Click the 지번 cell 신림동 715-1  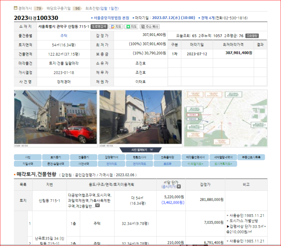[x=50, y=201]
